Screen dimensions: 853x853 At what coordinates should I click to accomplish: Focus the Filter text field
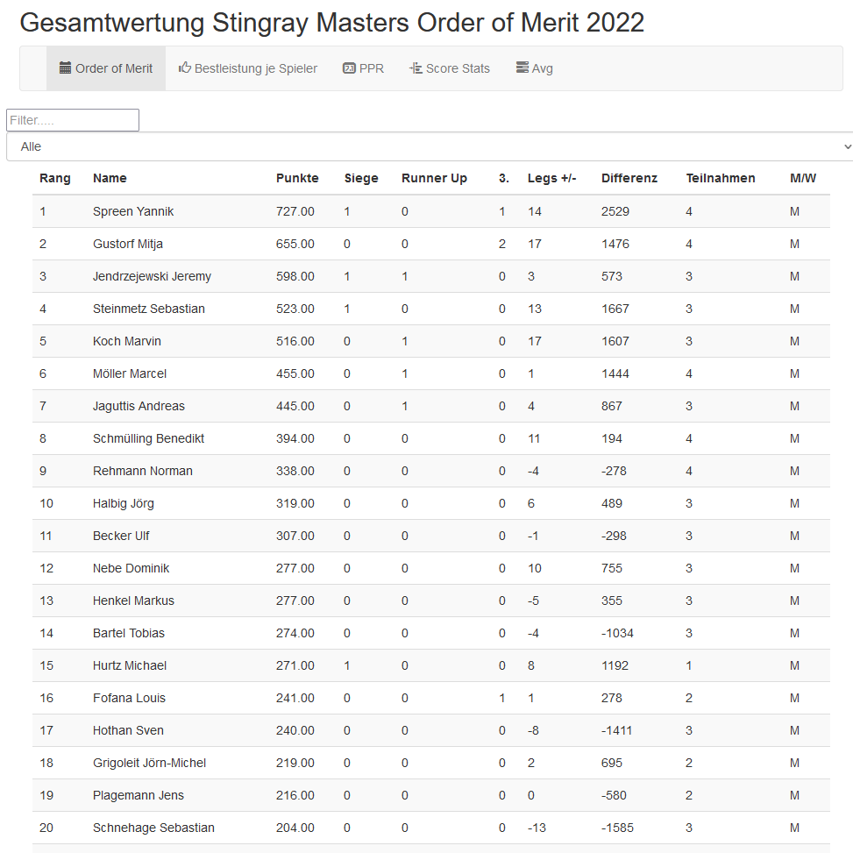point(73,120)
